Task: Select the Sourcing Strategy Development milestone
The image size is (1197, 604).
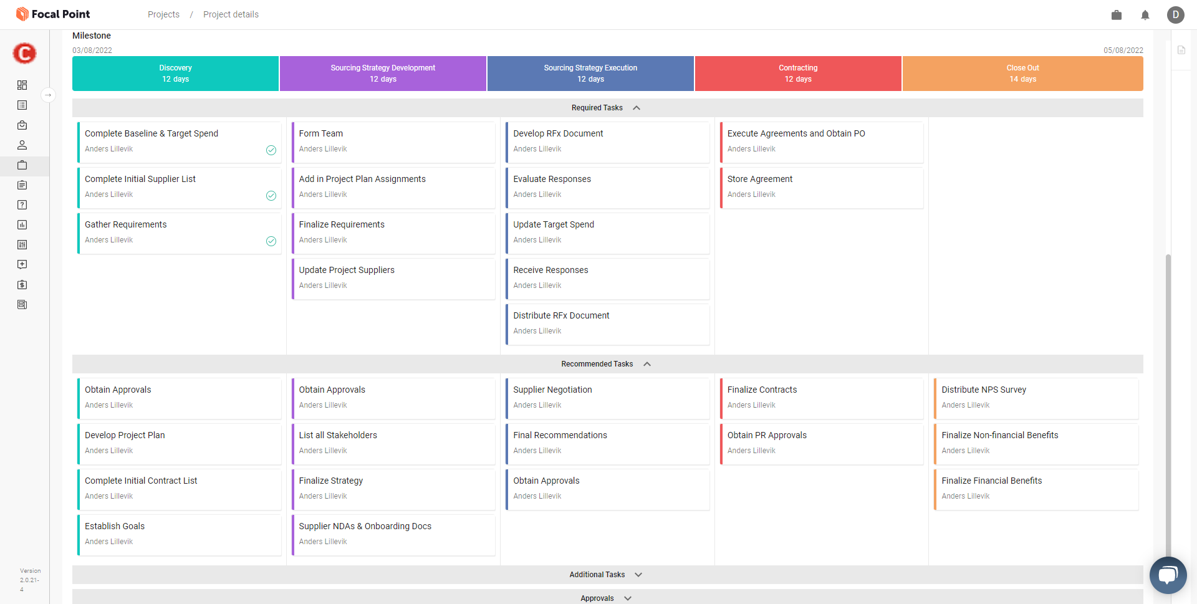Action: click(383, 74)
